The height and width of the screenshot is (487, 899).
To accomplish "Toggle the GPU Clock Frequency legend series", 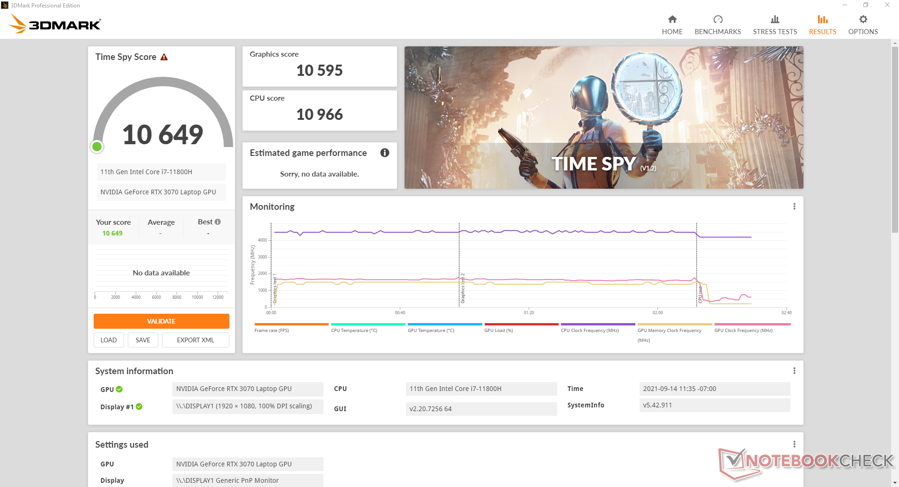I will point(752,328).
